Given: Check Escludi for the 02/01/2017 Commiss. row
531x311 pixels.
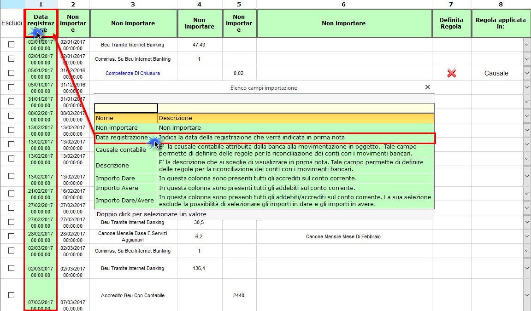Looking at the screenshot, I should tap(11, 58).
